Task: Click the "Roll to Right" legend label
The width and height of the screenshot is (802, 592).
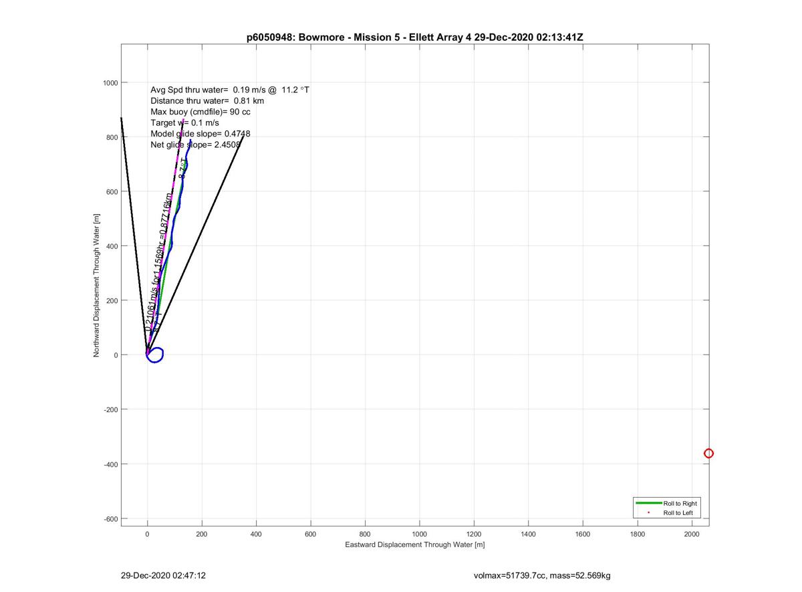Action: point(680,503)
